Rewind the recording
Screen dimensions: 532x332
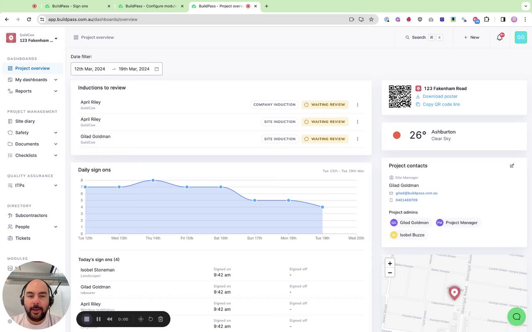110,319
